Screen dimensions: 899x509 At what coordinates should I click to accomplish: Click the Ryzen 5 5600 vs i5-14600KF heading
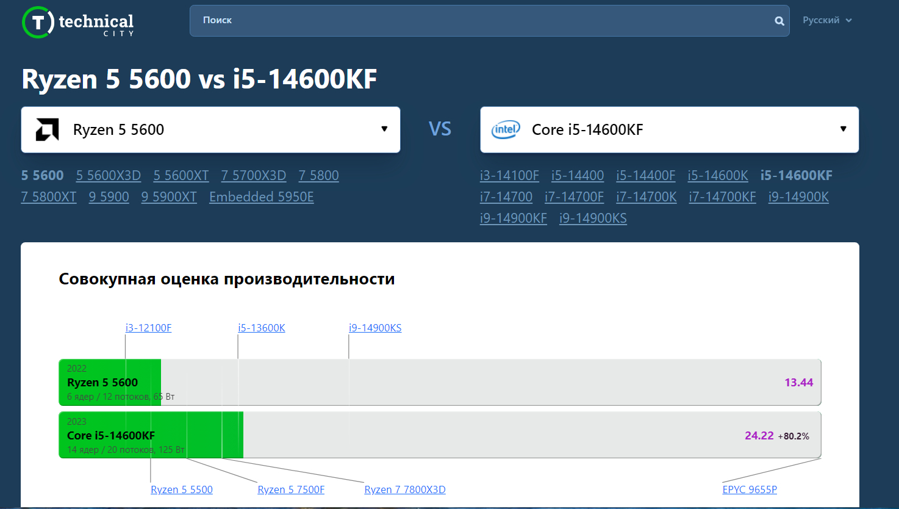[x=199, y=79]
